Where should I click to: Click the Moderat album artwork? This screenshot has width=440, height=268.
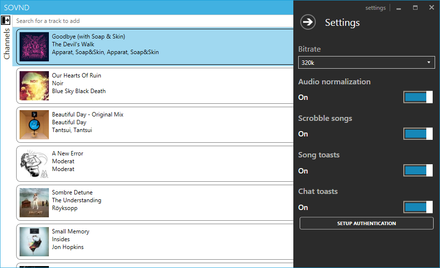(34, 164)
